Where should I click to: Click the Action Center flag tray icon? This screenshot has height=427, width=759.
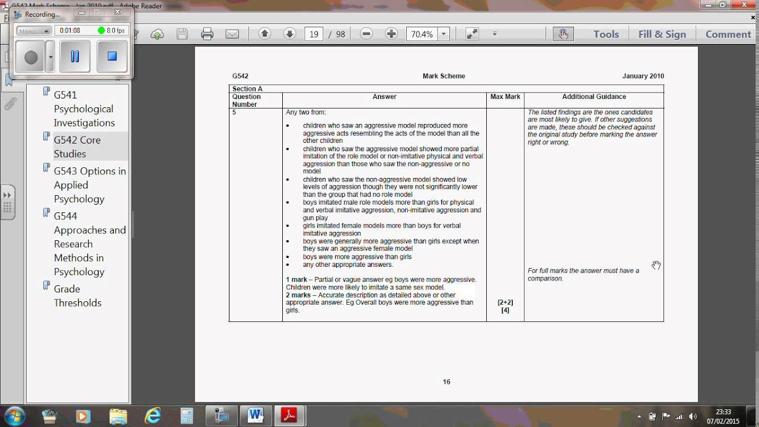click(665, 416)
